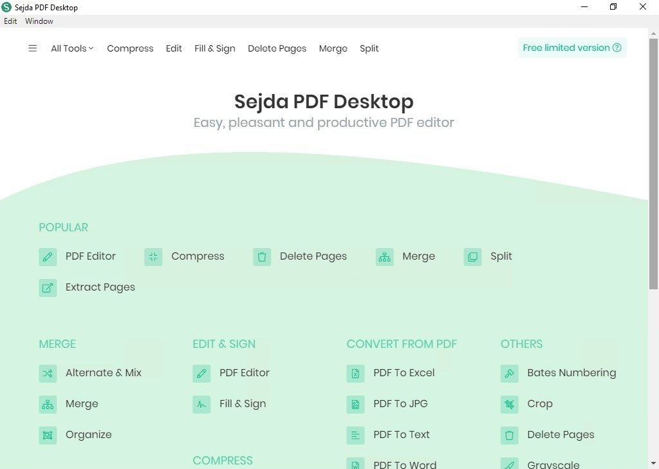Screen dimensions: 659x469
Task: Select Merge in the top navigation bar
Action: 333,48
